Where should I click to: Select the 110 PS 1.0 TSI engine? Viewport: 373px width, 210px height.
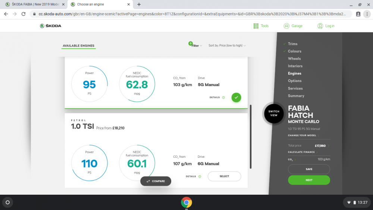224,176
